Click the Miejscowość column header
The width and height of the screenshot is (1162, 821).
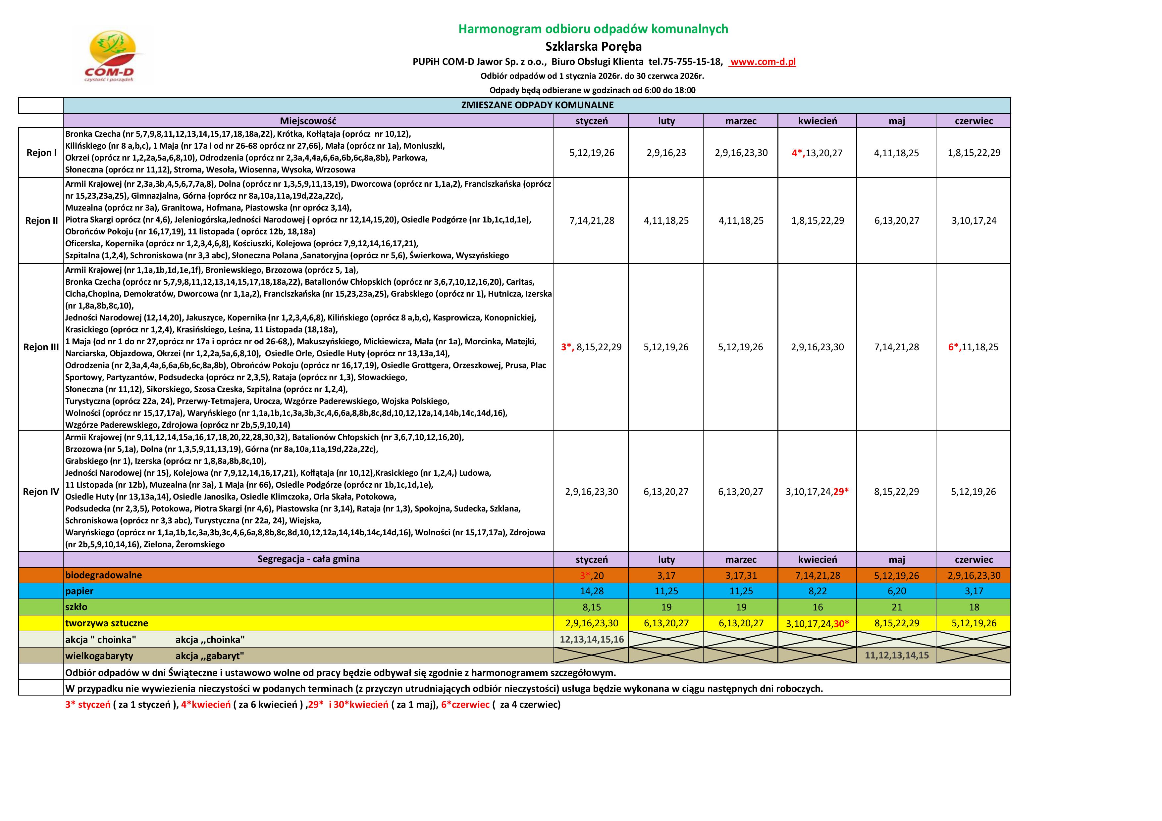point(308,121)
